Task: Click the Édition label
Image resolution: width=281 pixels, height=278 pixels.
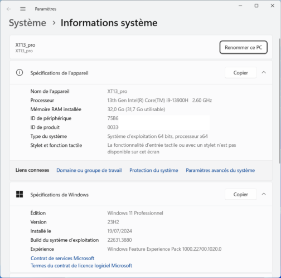Action: [x=38, y=213]
